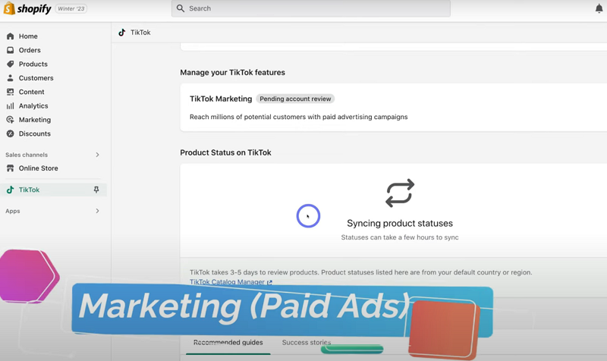
Task: Select TikTok sales channel
Action: [x=29, y=190]
